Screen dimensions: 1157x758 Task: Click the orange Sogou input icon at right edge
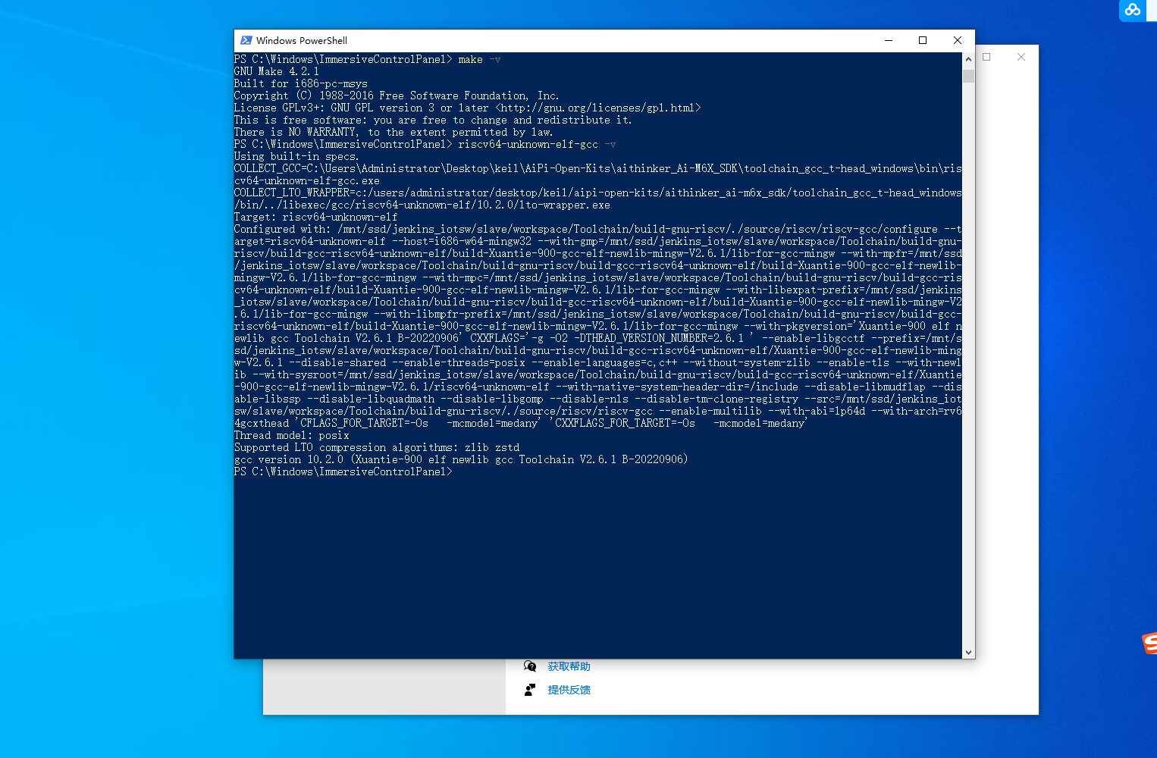point(1149,643)
